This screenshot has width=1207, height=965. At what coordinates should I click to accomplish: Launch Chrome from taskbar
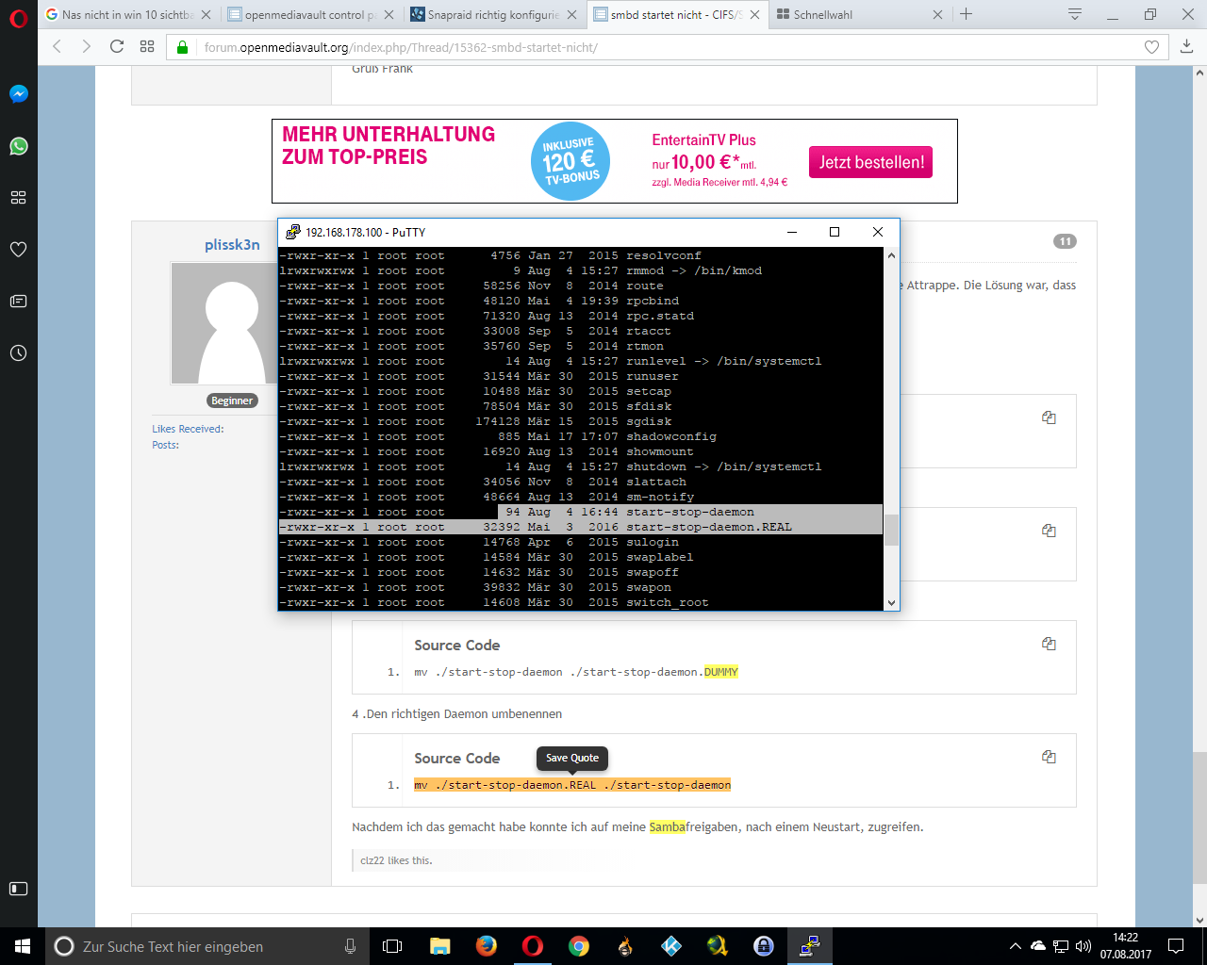[579, 946]
